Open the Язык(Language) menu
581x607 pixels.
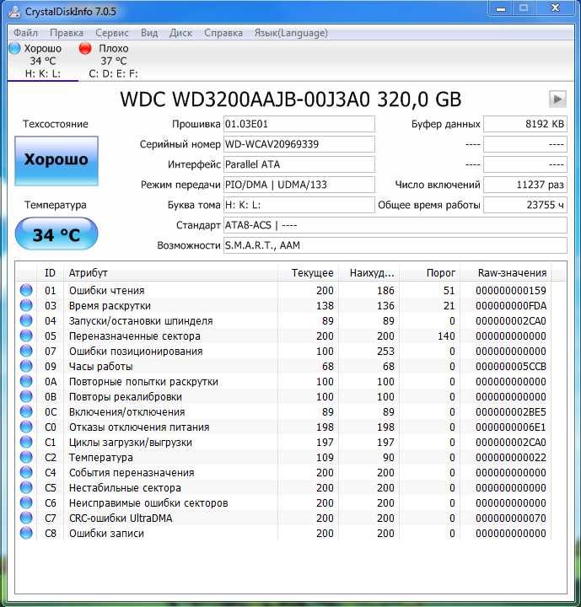point(291,33)
